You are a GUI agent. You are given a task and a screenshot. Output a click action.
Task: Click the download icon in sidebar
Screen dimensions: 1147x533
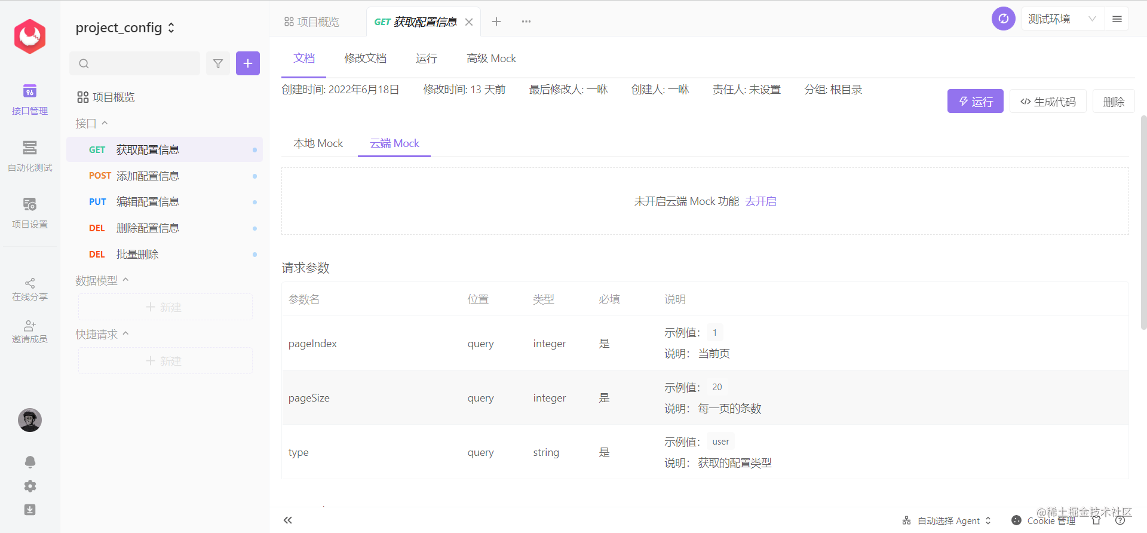[30, 510]
